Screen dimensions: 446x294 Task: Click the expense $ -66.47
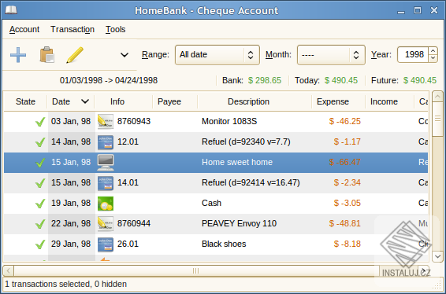tap(344, 162)
